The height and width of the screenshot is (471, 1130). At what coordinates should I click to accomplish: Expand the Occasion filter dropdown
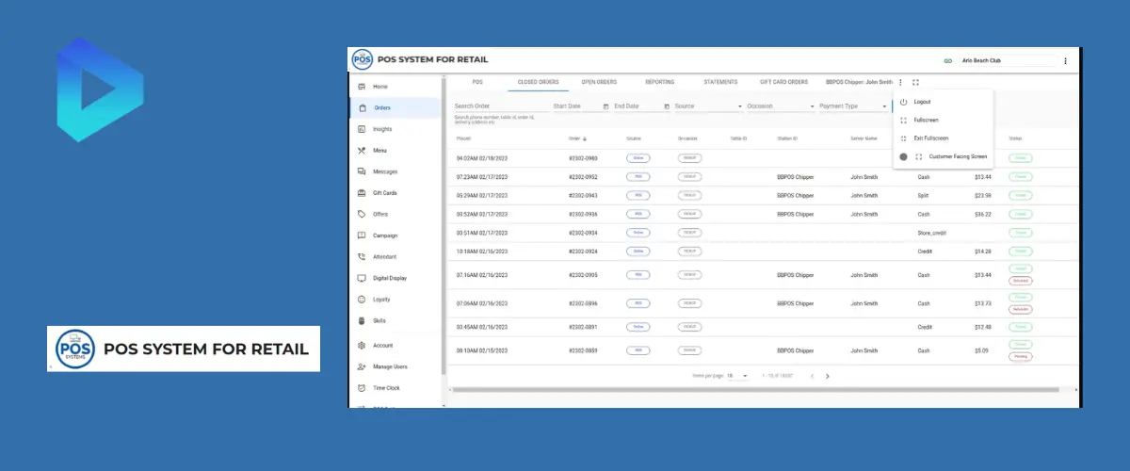(781, 106)
